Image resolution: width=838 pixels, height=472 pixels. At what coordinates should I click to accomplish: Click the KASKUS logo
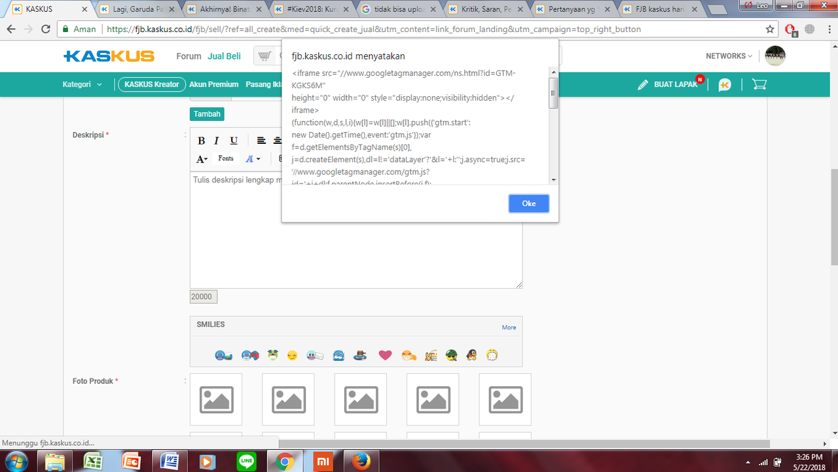(109, 56)
